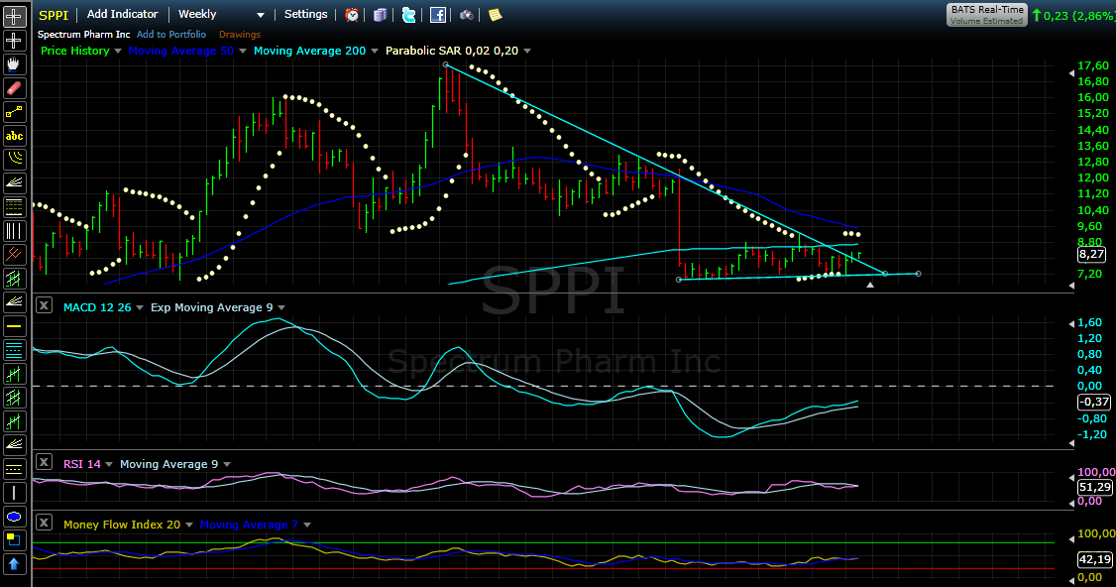Close the MACD indicator panel
This screenshot has height=587, width=1116.
(x=45, y=305)
